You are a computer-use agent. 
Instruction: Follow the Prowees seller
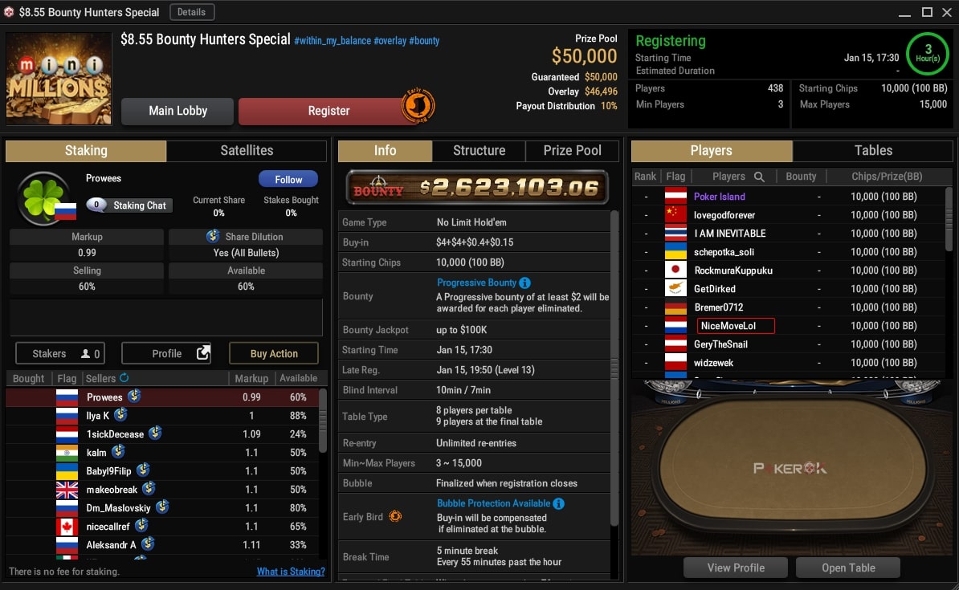coord(288,179)
